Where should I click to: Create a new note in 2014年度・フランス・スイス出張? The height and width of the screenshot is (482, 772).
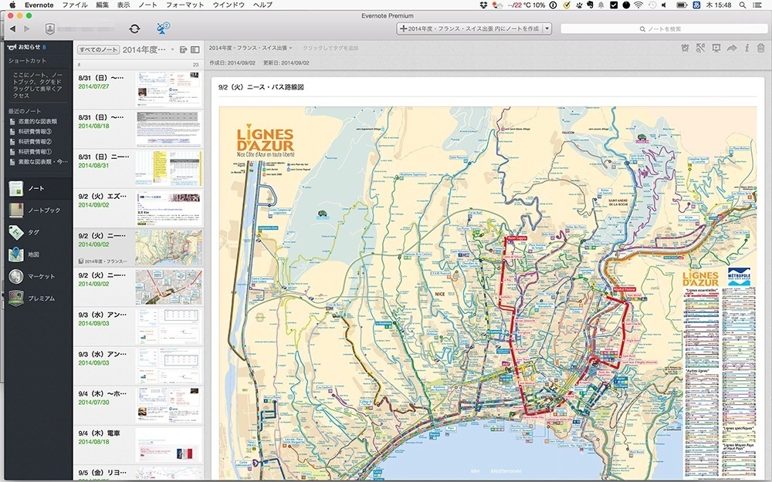pyautogui.click(x=469, y=29)
